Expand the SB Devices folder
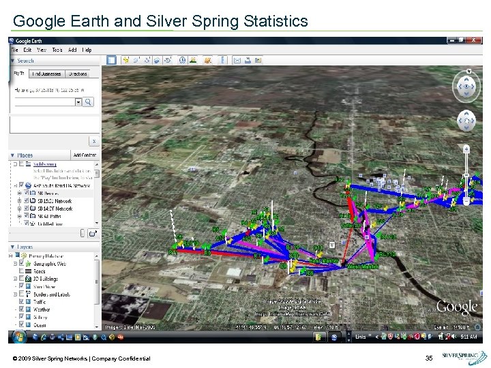This screenshot has width=491, height=368. click(x=20, y=193)
